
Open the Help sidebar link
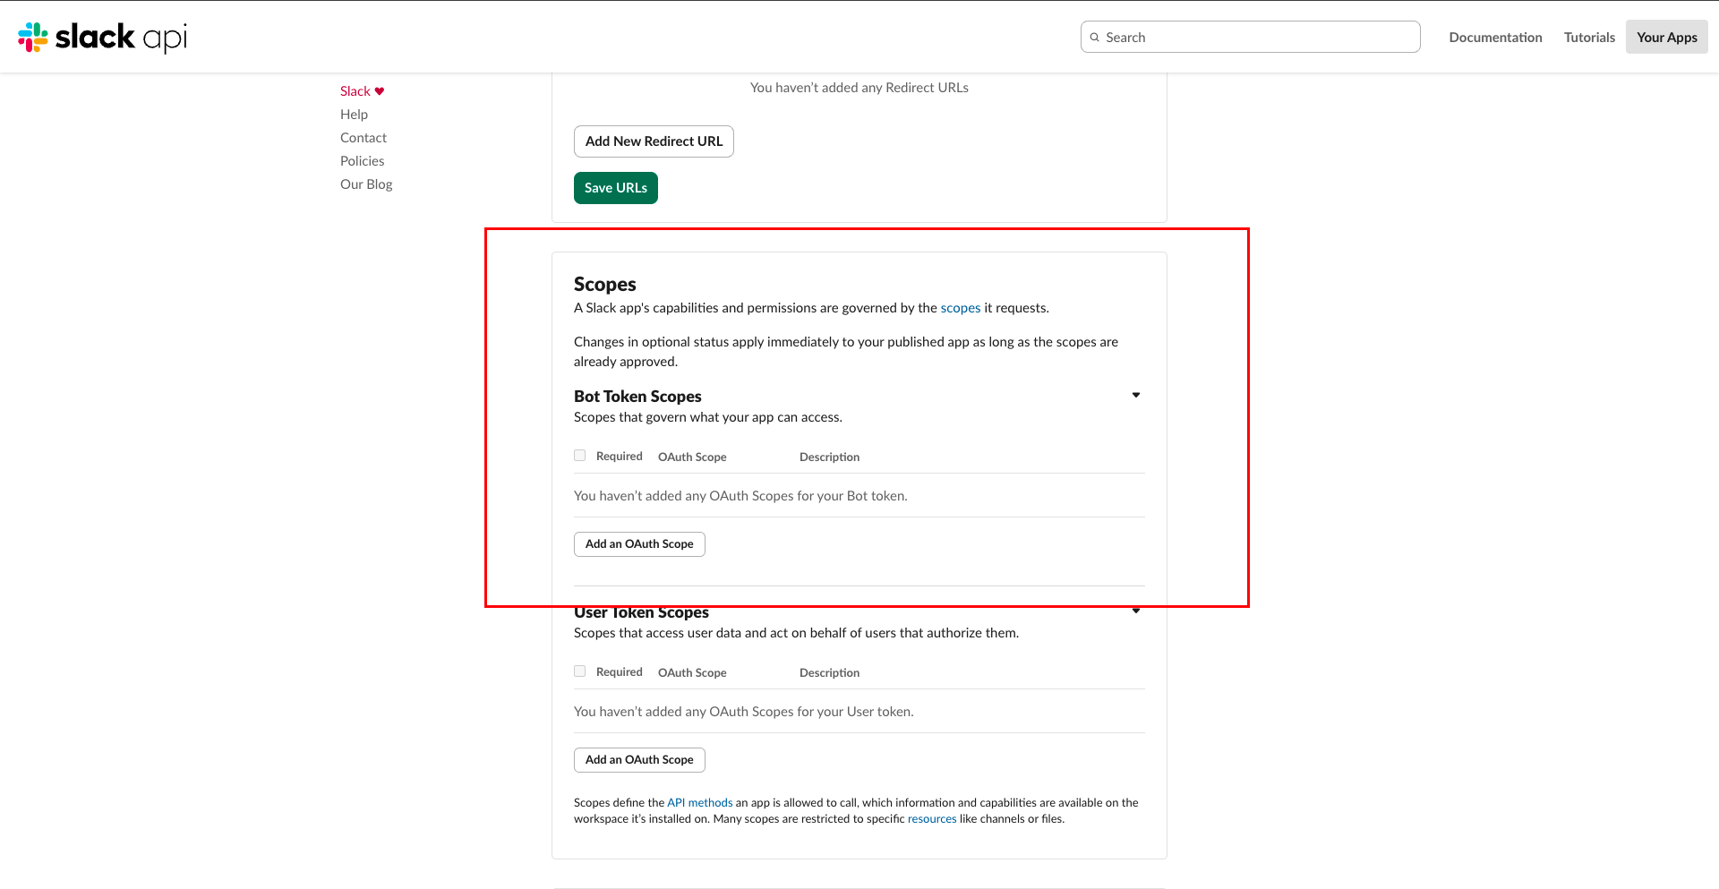click(x=355, y=115)
